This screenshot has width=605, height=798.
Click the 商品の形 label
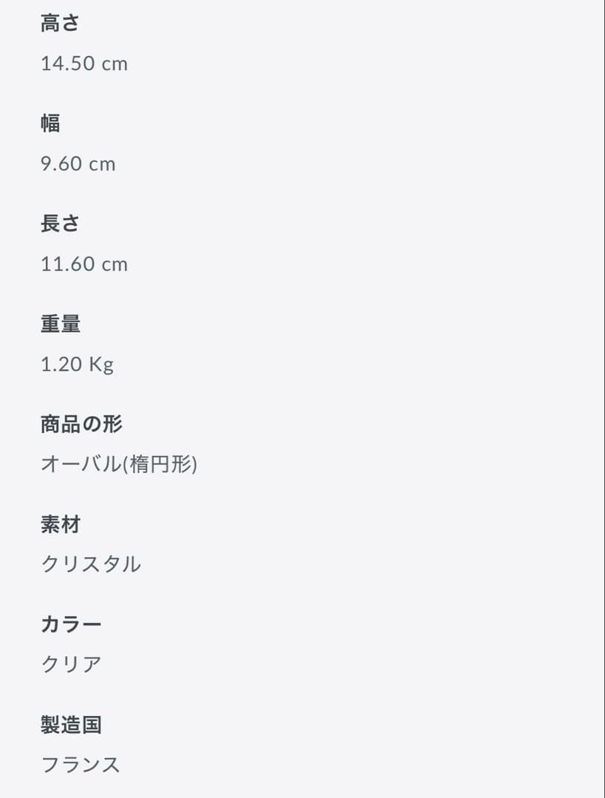81,424
